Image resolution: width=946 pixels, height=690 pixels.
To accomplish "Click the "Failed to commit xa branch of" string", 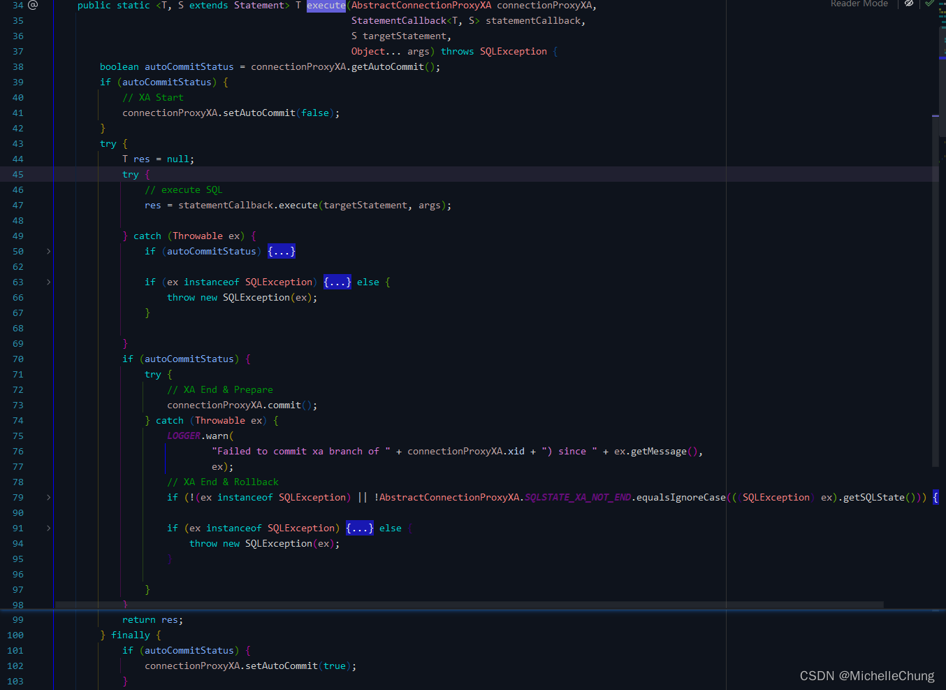I will 301,451.
